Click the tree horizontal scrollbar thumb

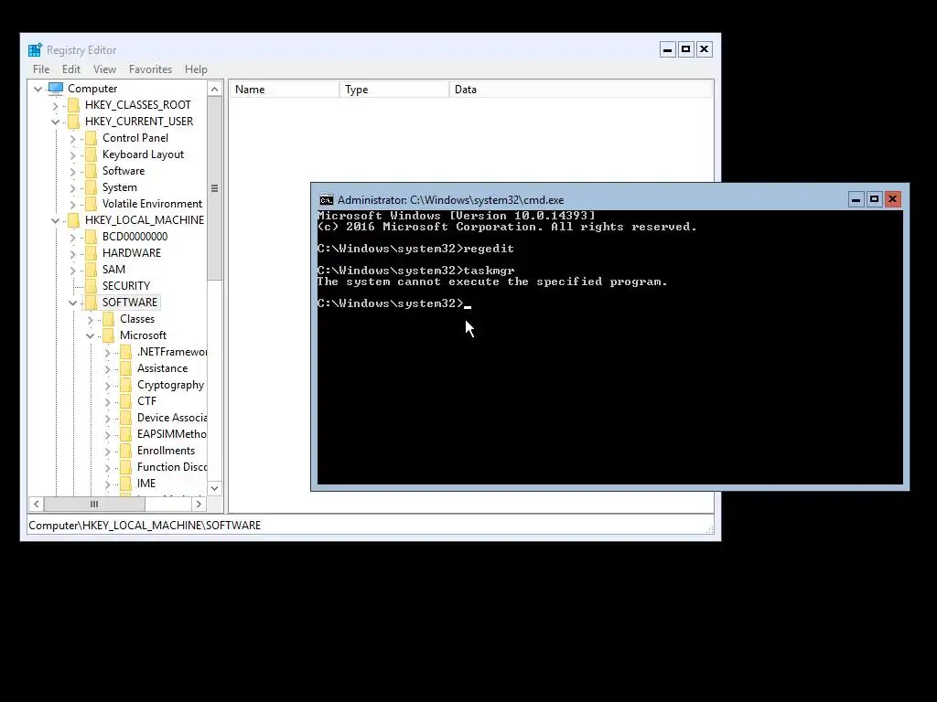click(x=94, y=505)
